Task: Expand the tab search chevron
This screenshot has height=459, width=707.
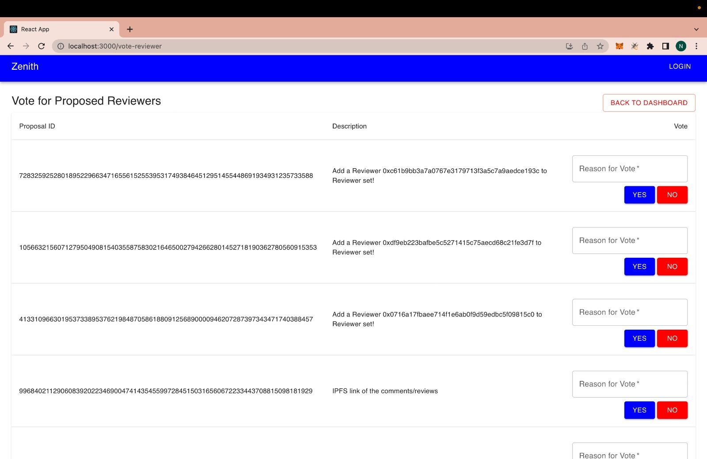Action: coord(696,29)
